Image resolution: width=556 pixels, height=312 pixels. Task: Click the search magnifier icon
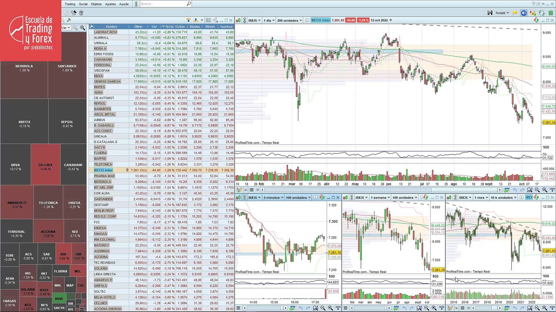(189, 4)
